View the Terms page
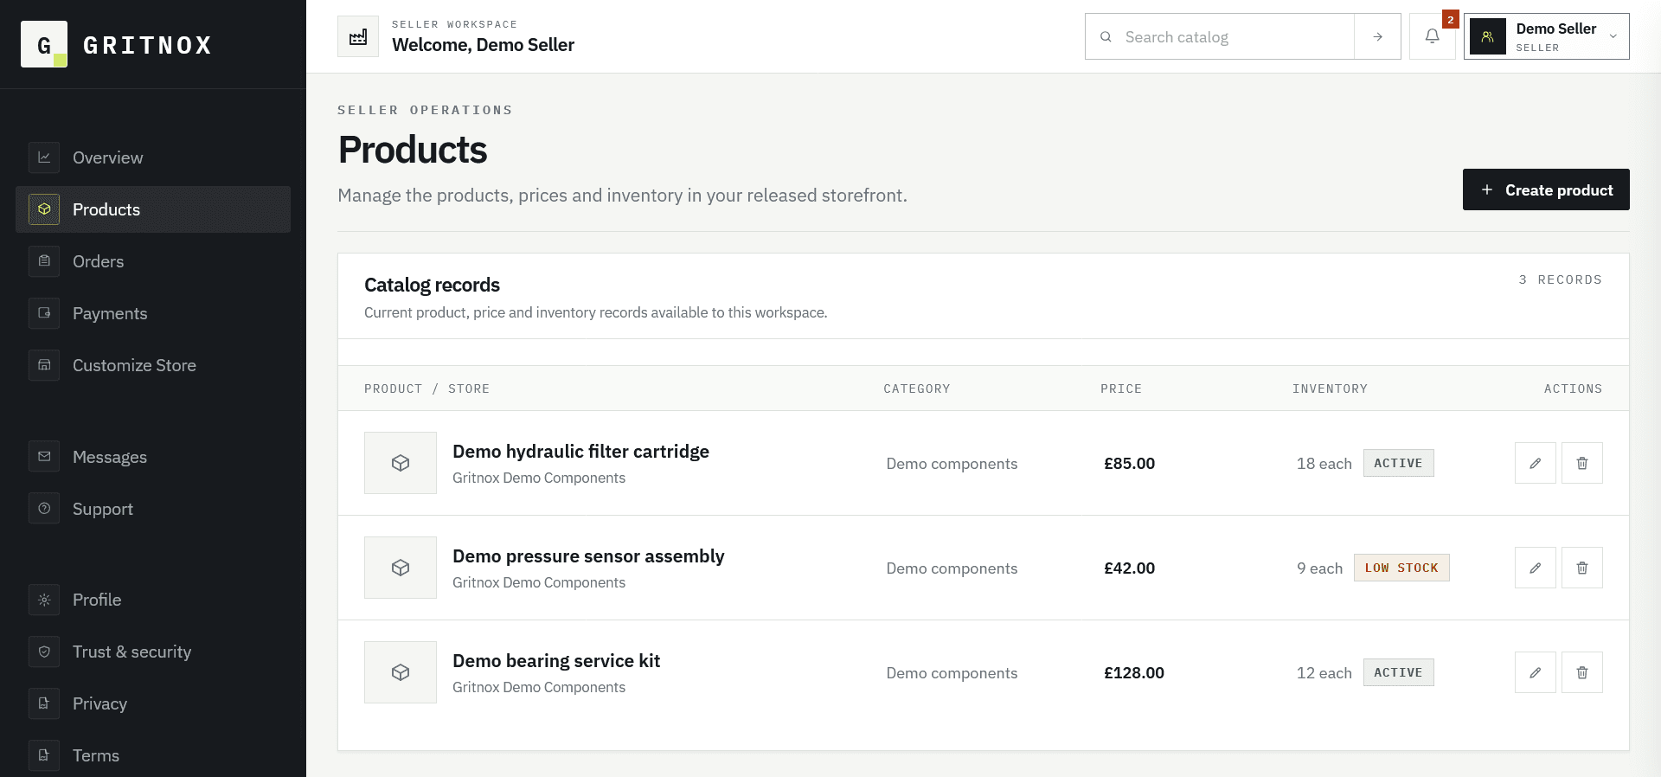 pos(153,755)
